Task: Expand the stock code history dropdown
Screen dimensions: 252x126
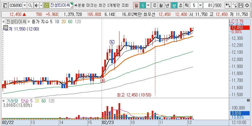Action: tap(25, 6)
